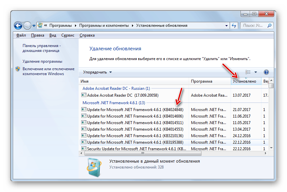Click the Refresh icon in the address bar

[x=234, y=25]
